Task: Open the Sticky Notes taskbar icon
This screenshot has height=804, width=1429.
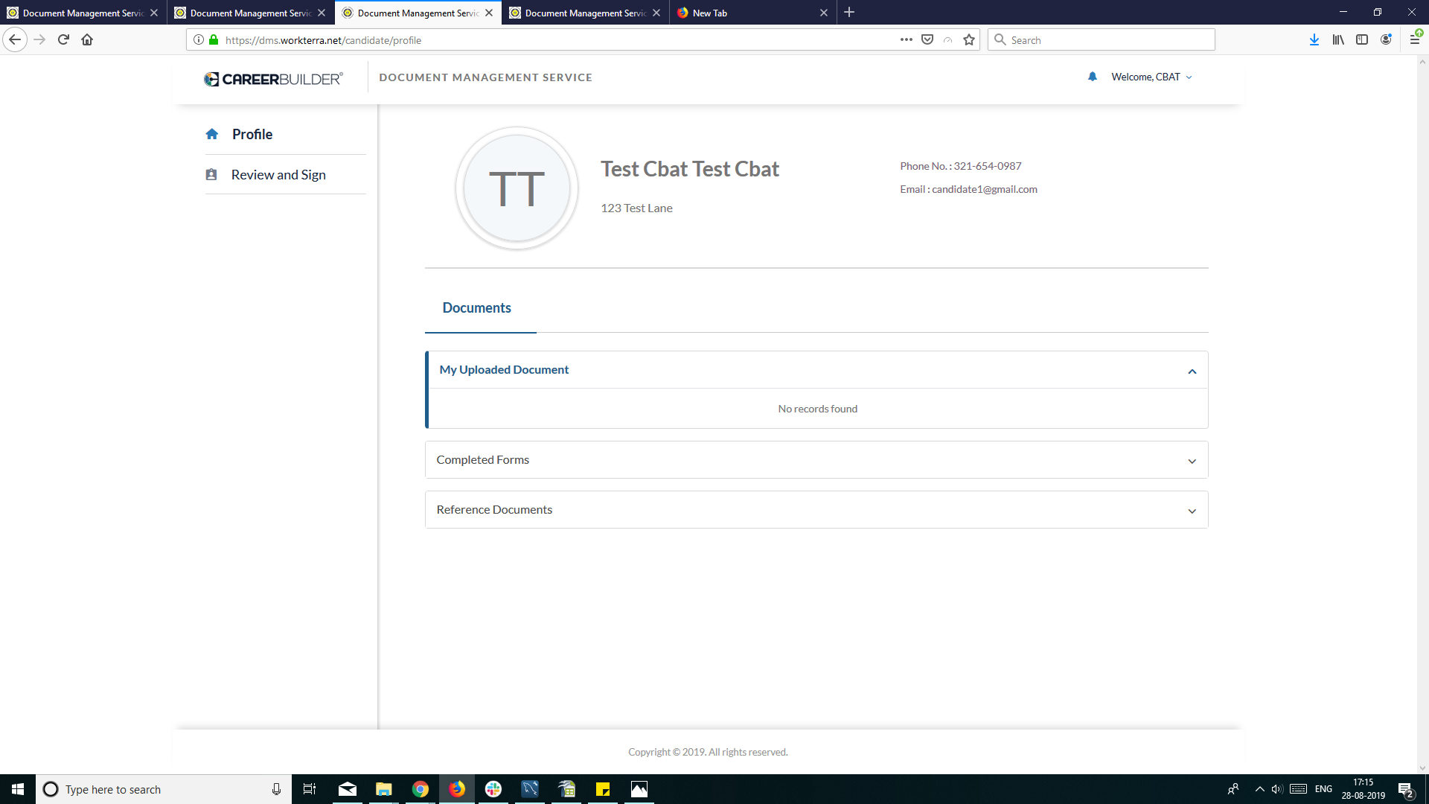Action: (x=603, y=789)
